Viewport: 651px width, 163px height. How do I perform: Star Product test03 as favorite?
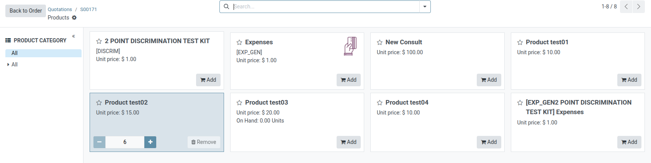tap(239, 103)
